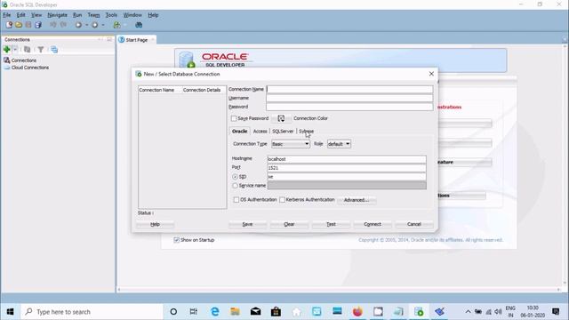
Task: Open the Role dropdown
Action: point(339,144)
